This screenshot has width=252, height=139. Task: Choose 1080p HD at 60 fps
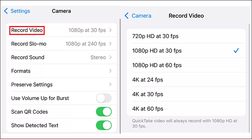coord(157,65)
